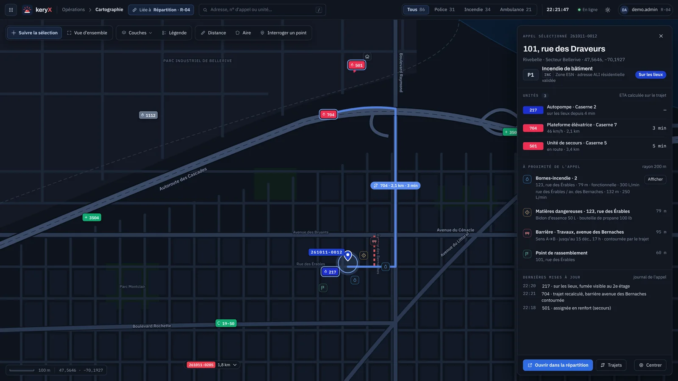Select fire unit 501 marker on map
This screenshot has height=381, width=678.
[x=357, y=65]
